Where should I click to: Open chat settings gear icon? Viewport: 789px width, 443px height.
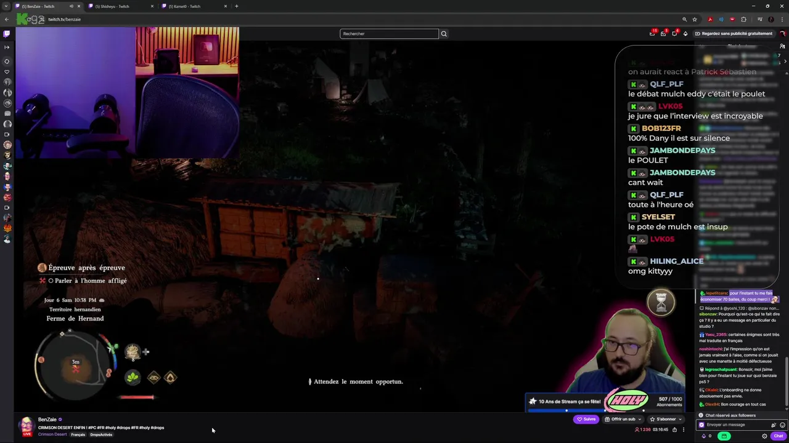point(764,436)
